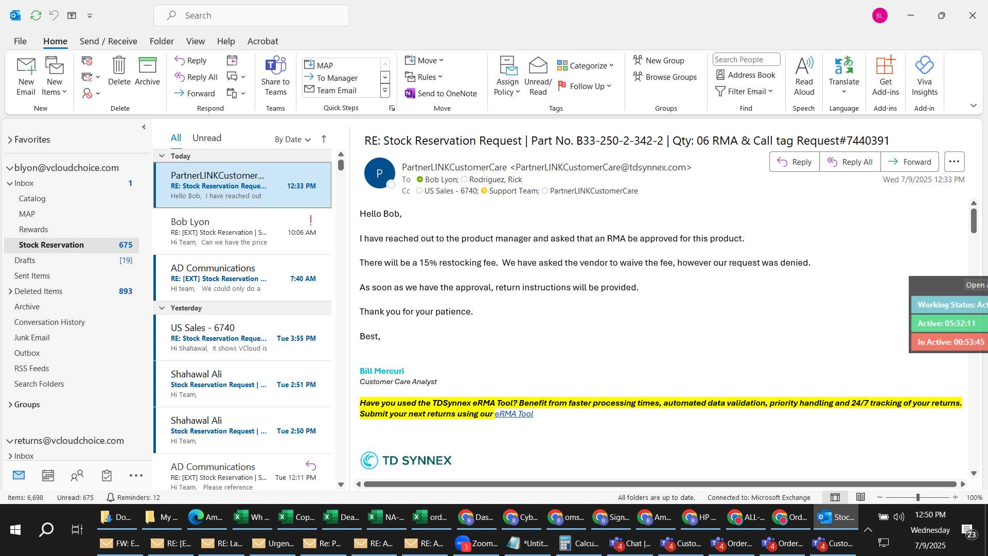
Task: Click the Team Email quick step
Action: pos(336,90)
